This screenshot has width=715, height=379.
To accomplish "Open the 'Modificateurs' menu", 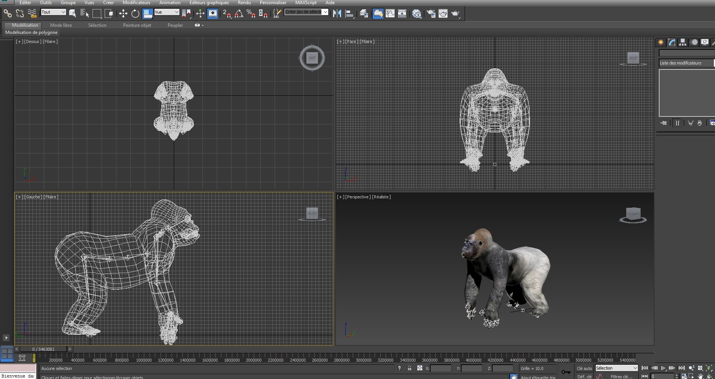I will tap(136, 3).
